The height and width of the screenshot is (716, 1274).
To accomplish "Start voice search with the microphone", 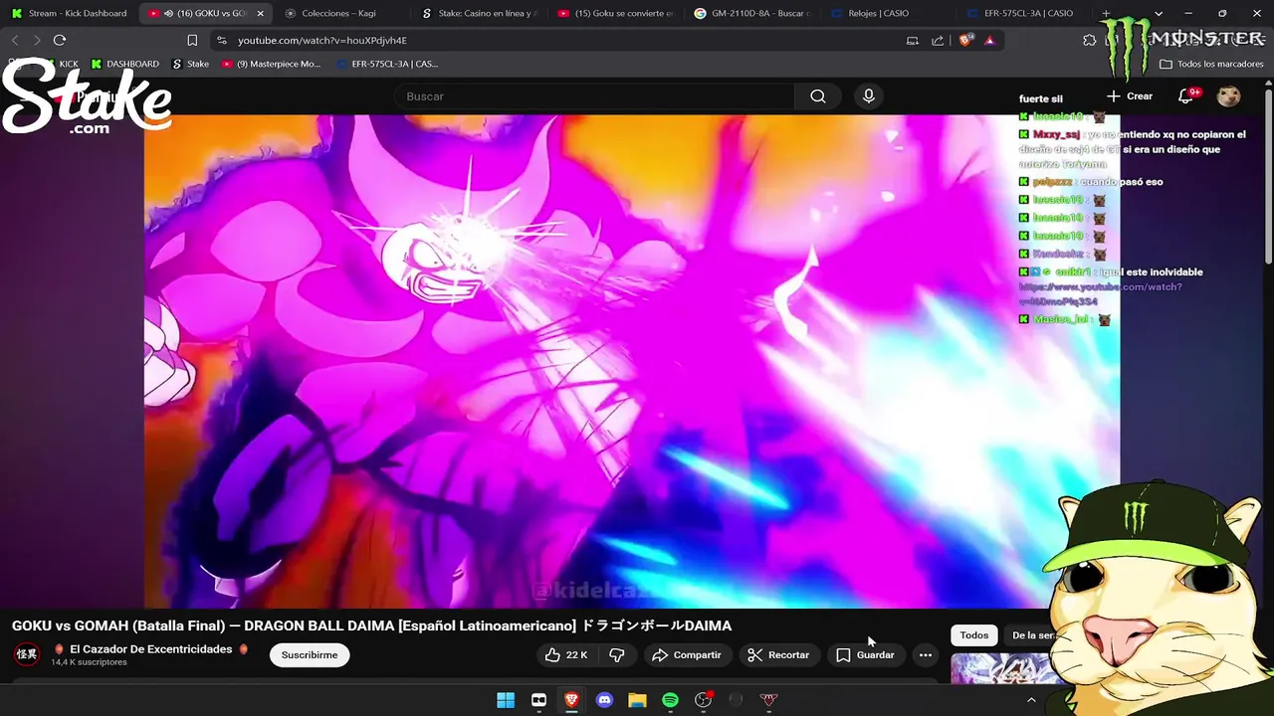I will point(869,96).
